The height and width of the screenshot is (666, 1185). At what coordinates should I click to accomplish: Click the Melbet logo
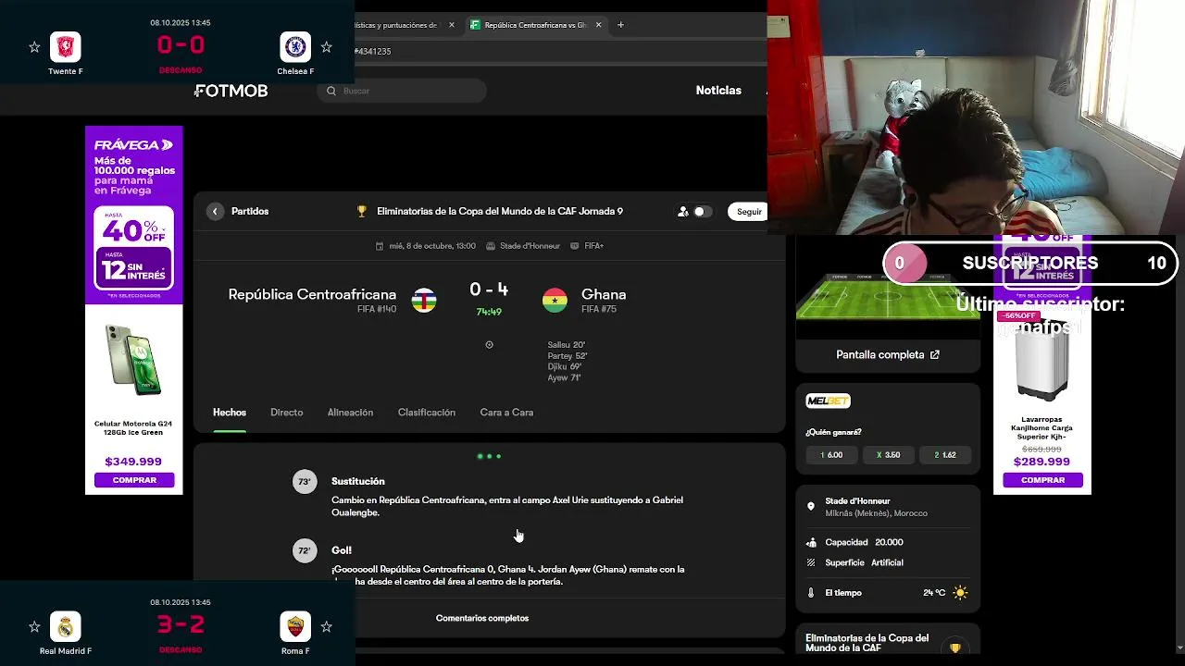coord(828,401)
